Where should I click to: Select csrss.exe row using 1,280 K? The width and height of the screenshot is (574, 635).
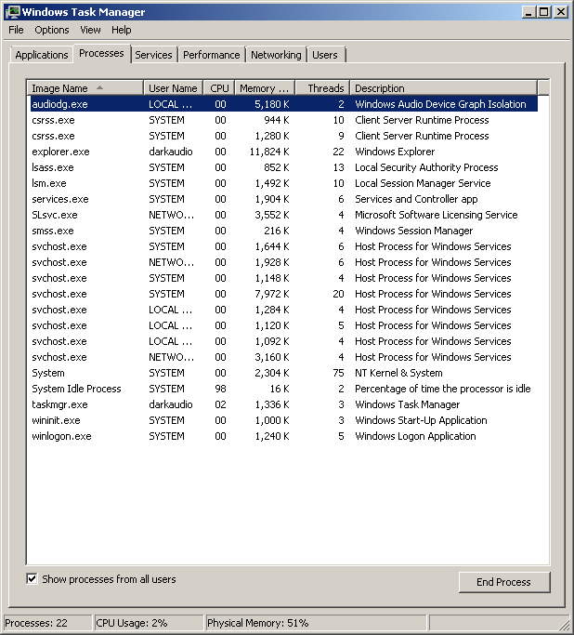pyautogui.click(x=284, y=136)
